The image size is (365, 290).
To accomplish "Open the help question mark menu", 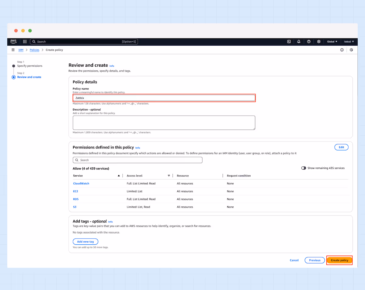I will (x=309, y=42).
